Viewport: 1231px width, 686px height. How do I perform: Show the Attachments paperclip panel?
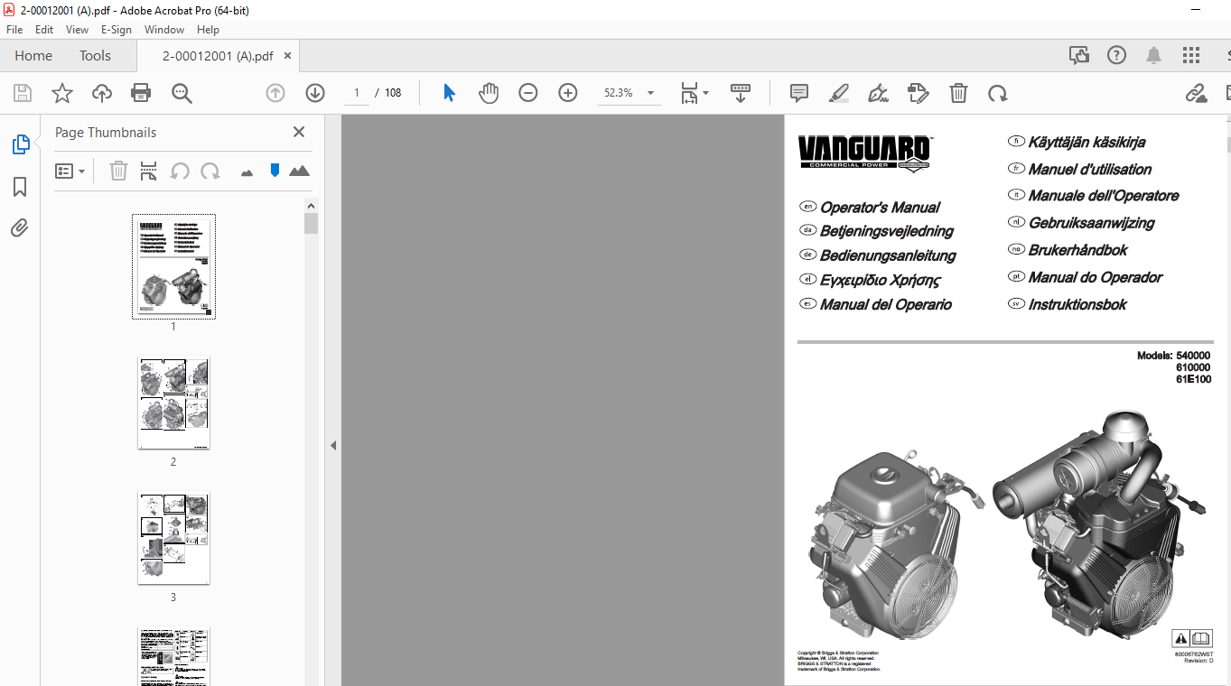click(20, 227)
